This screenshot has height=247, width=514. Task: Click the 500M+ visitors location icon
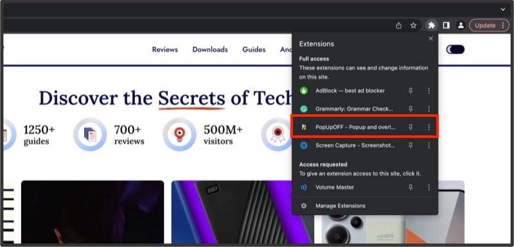tap(179, 135)
